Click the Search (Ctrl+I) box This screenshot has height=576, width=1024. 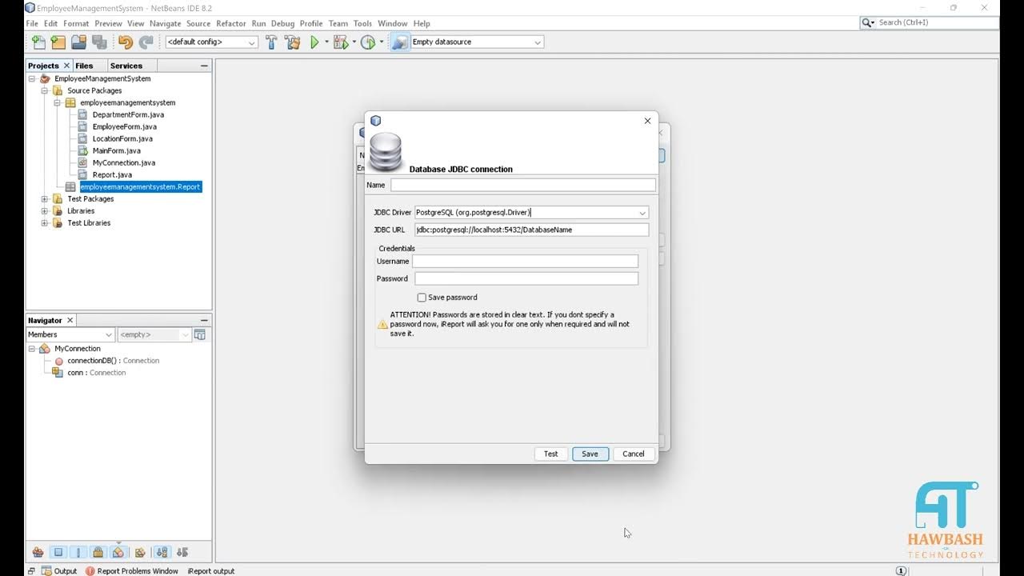(936, 22)
